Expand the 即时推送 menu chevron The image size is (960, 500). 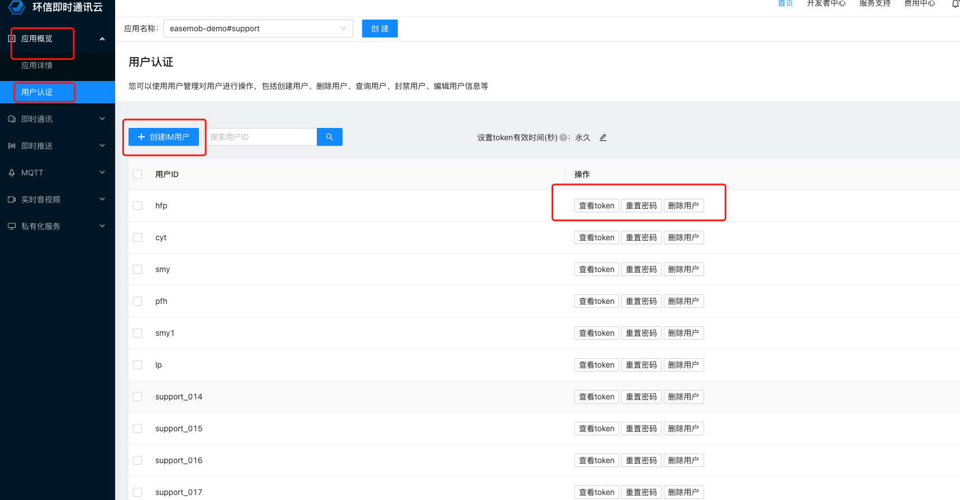pos(102,146)
